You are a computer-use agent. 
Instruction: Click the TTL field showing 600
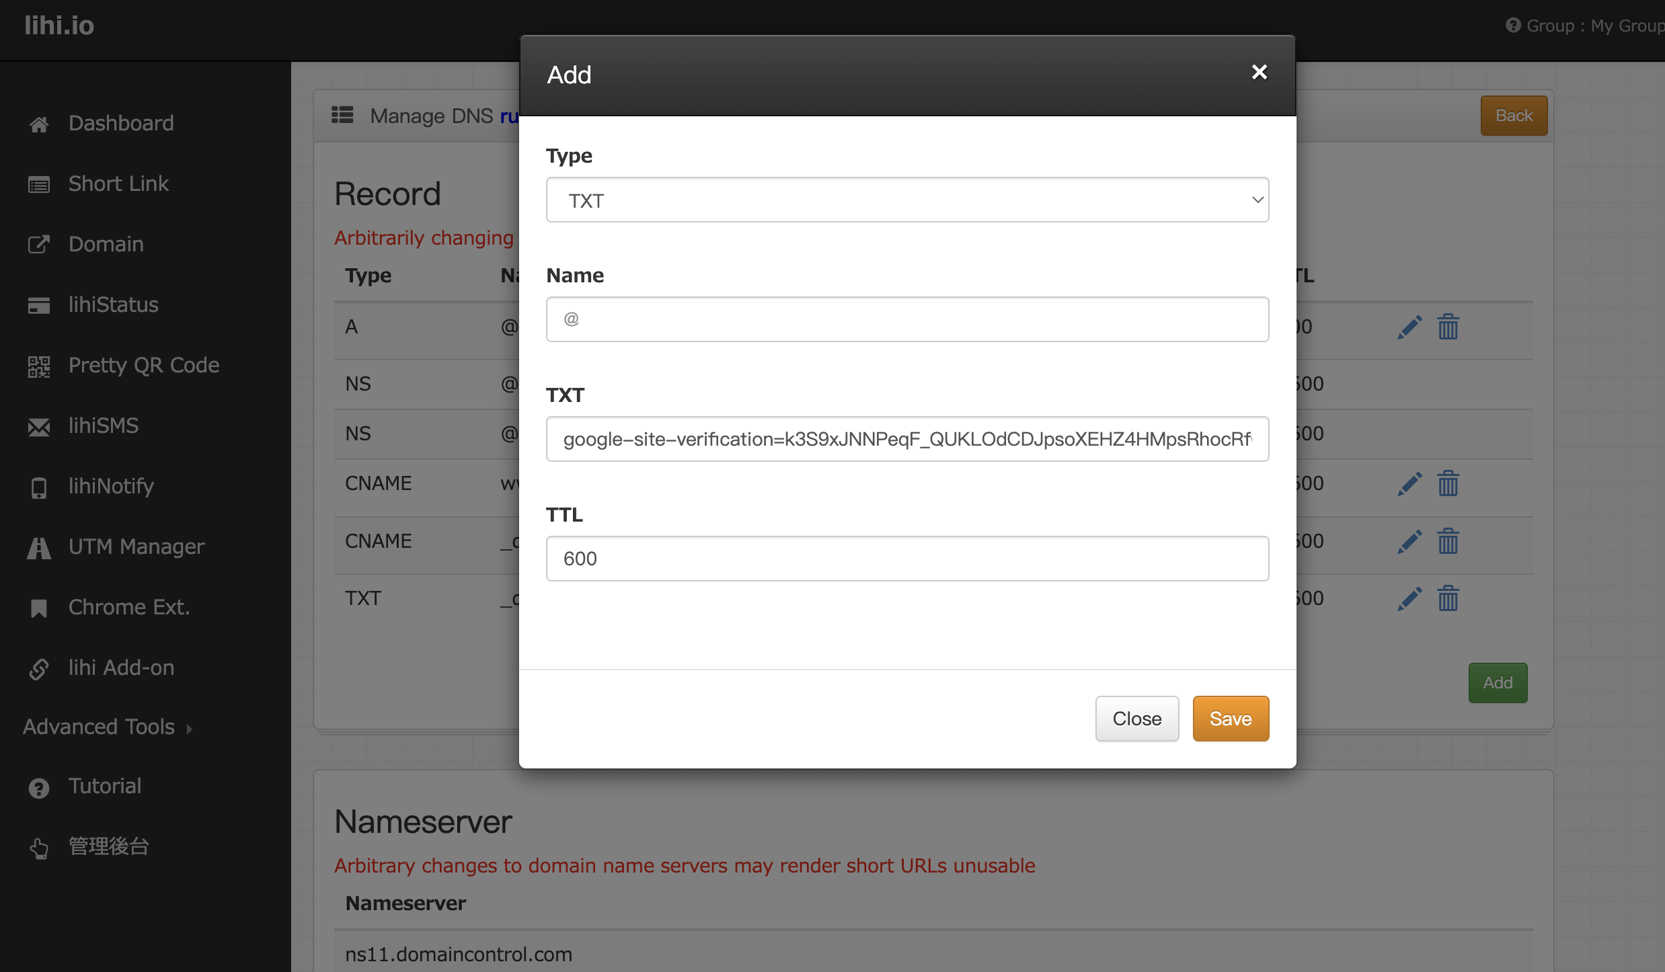907,559
